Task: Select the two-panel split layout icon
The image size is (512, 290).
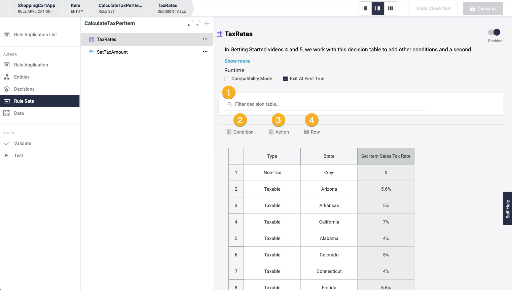Action: point(378,8)
